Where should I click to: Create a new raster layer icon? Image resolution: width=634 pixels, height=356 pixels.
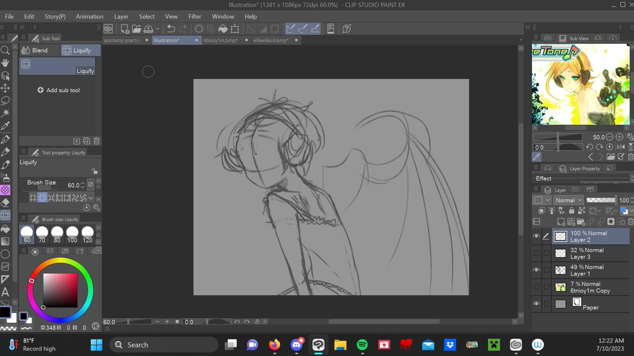(561, 222)
